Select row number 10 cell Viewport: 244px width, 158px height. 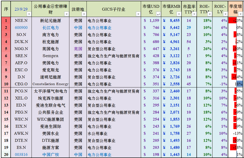(6, 84)
